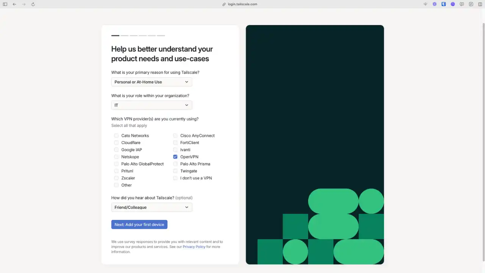Select the Zscaler checkbox
This screenshot has height=273, width=485.
(x=116, y=178)
